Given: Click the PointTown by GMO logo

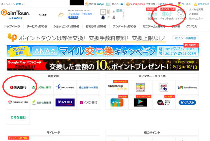Looking at the screenshot, I should (x=15, y=14).
